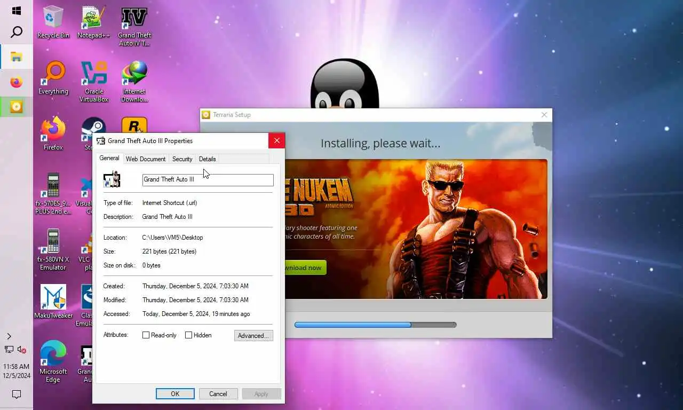
Task: Click the Terraria Setup installation progress bar
Action: (x=376, y=325)
